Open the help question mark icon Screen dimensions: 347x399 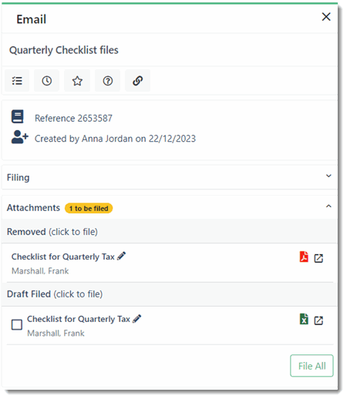pyautogui.click(x=107, y=81)
